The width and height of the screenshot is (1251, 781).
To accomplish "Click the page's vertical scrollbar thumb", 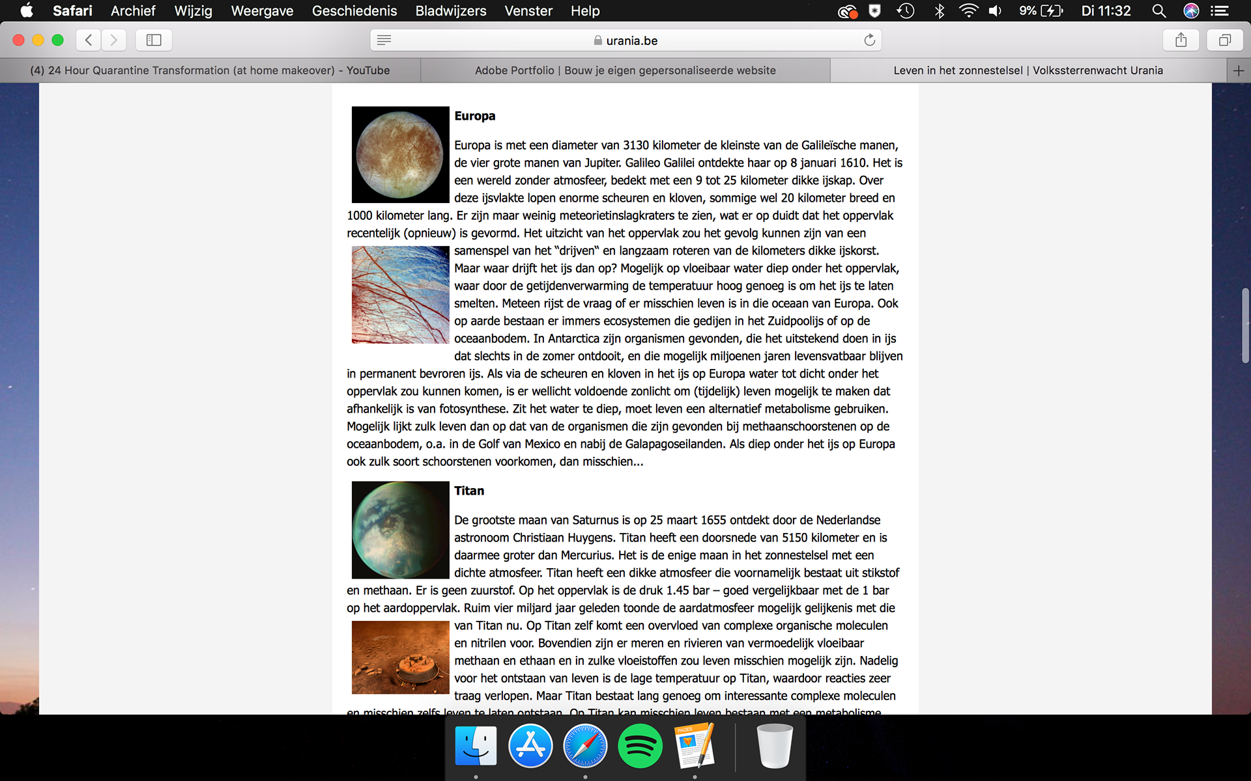I will pyautogui.click(x=1245, y=325).
